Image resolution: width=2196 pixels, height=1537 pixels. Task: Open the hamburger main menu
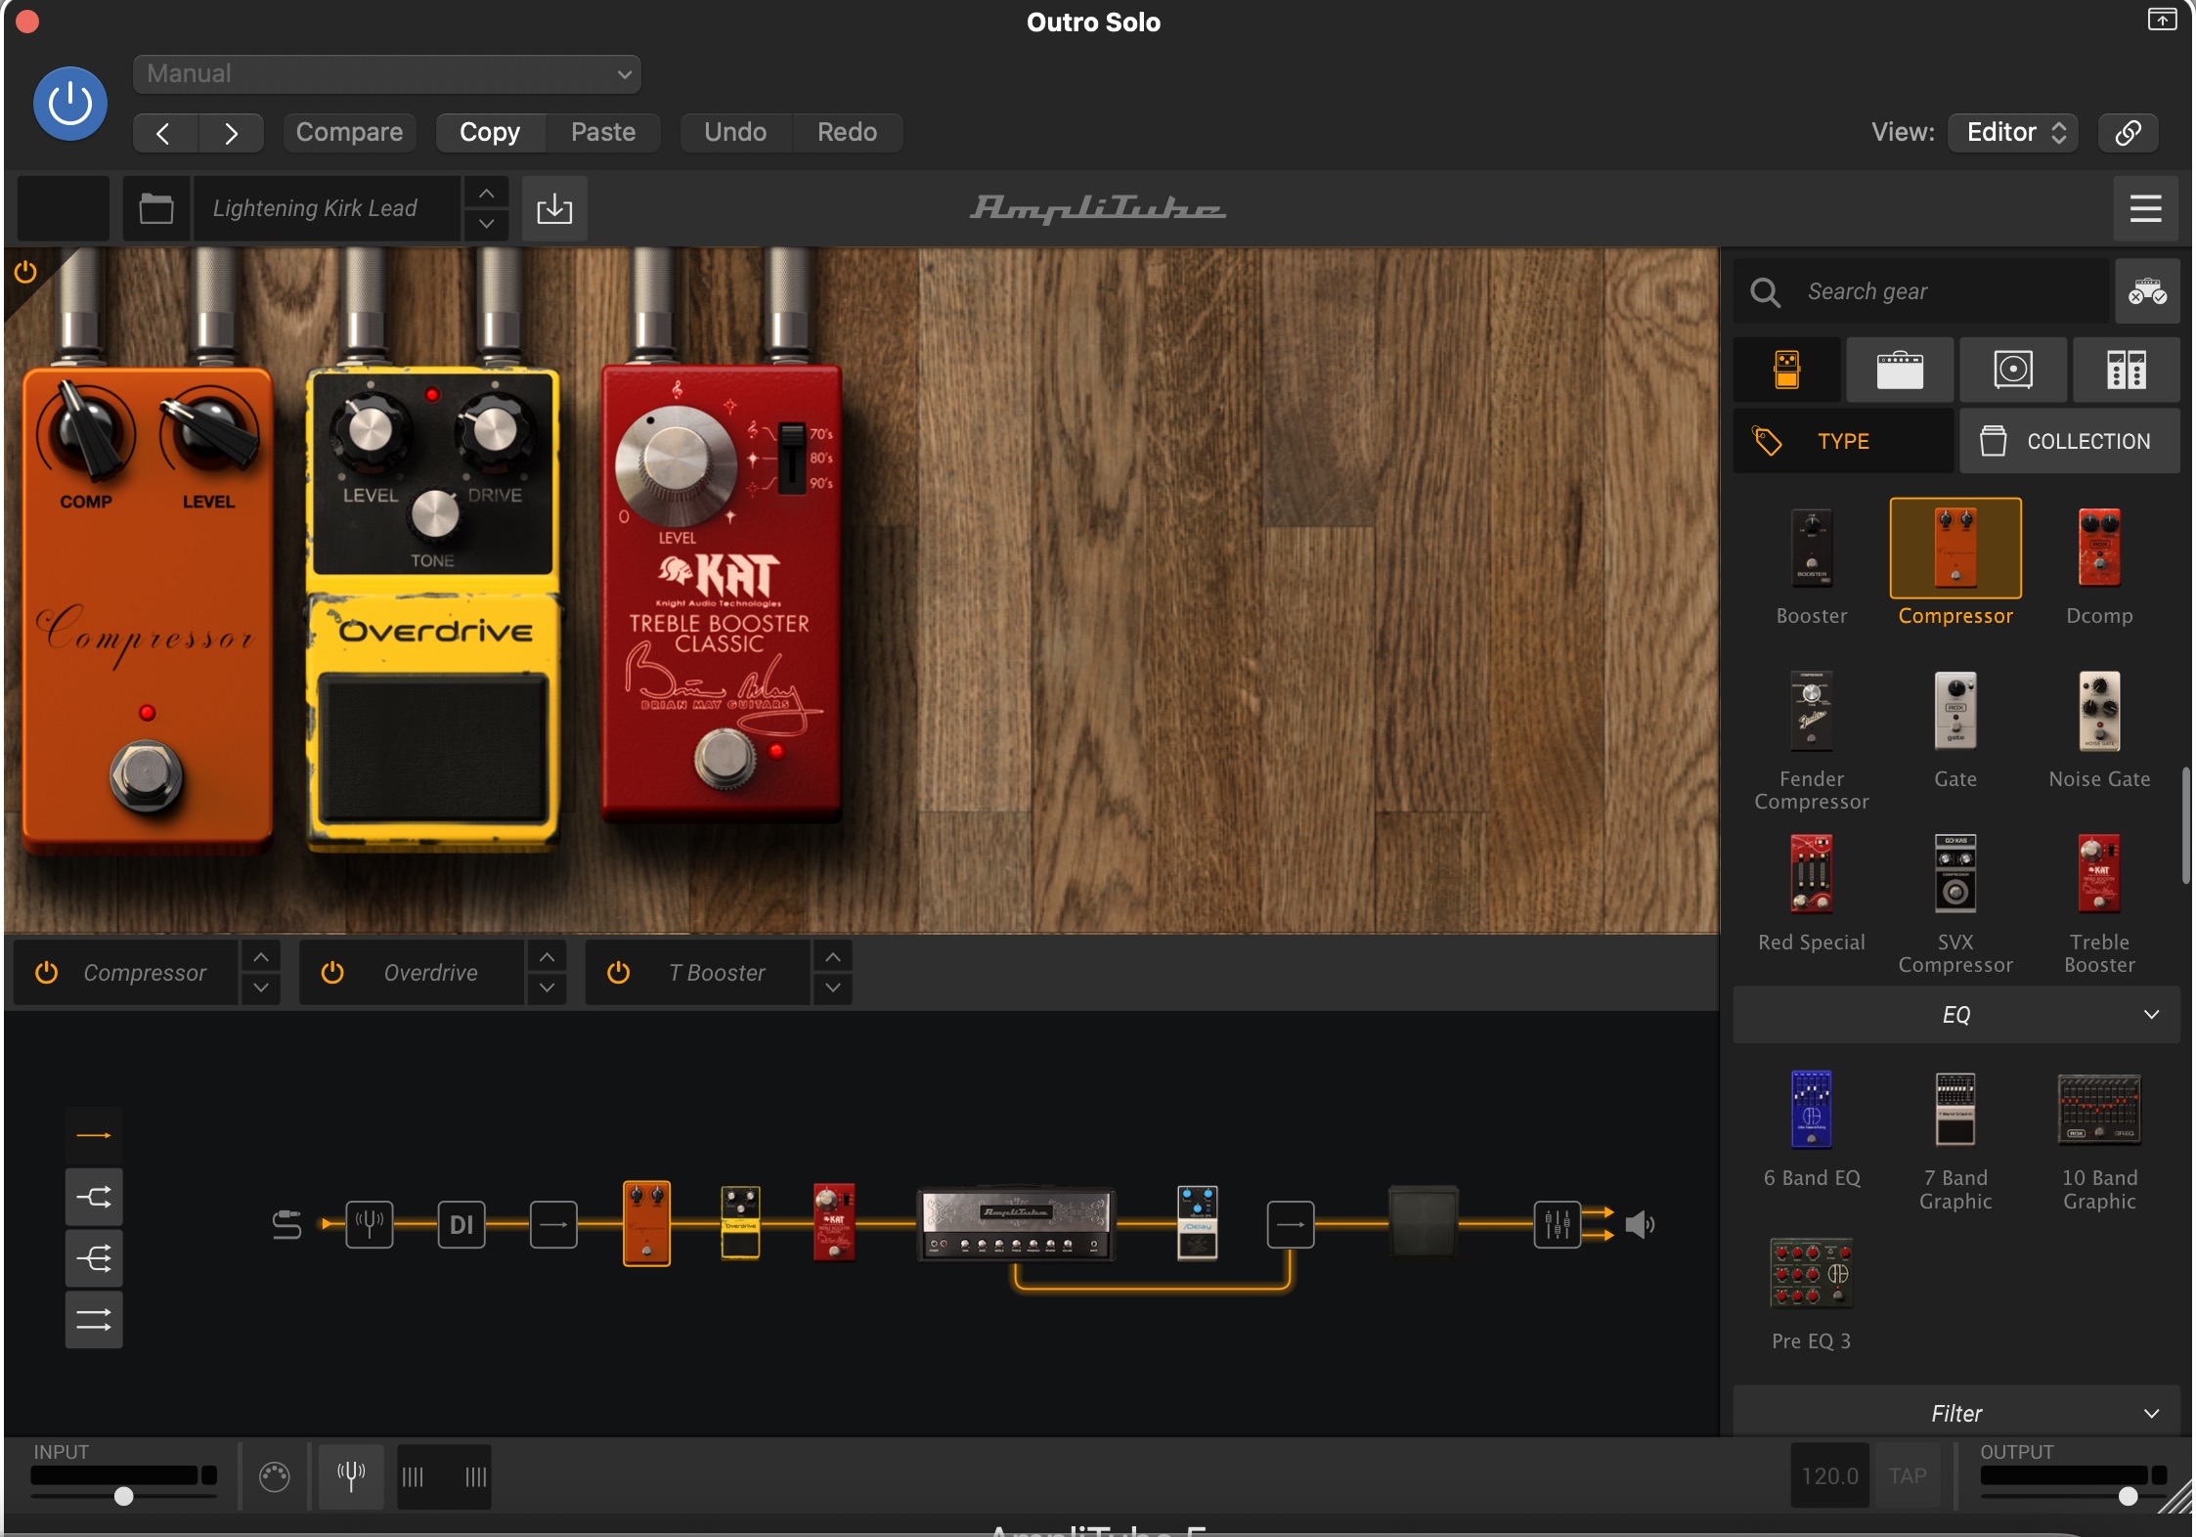tap(2145, 208)
